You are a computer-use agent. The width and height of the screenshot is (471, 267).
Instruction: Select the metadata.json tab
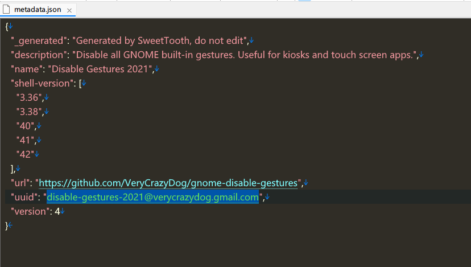coord(38,10)
